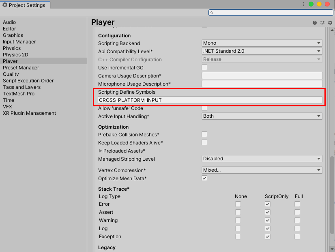Open the Managed Stripping Level dropdown

[x=262, y=159]
